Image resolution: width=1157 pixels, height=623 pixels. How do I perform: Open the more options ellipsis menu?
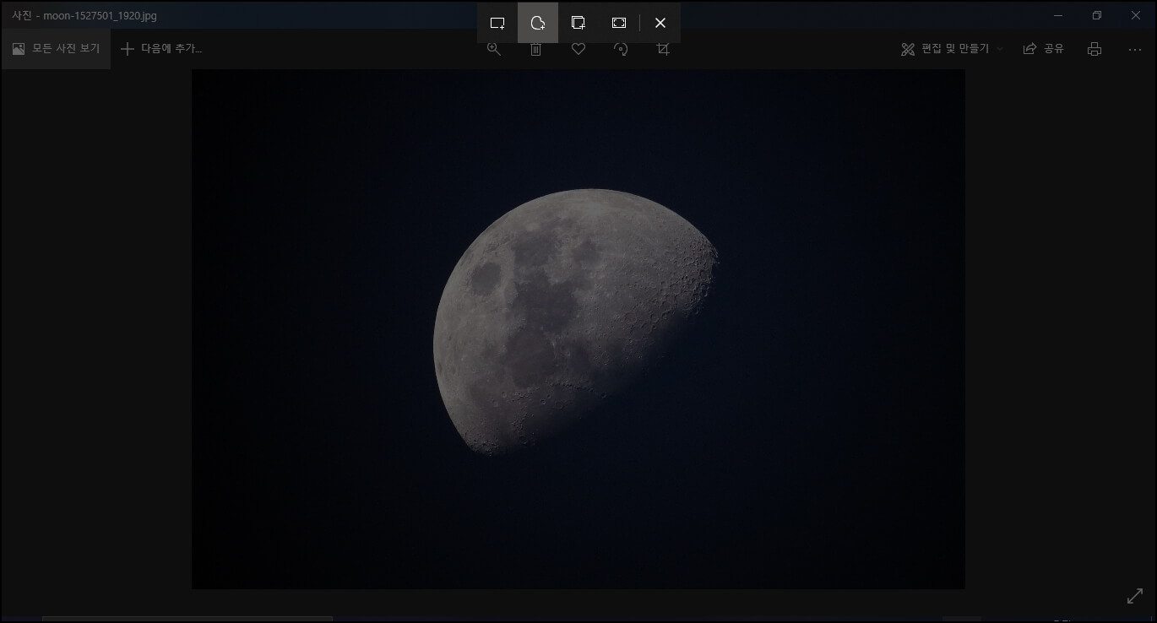(x=1135, y=49)
